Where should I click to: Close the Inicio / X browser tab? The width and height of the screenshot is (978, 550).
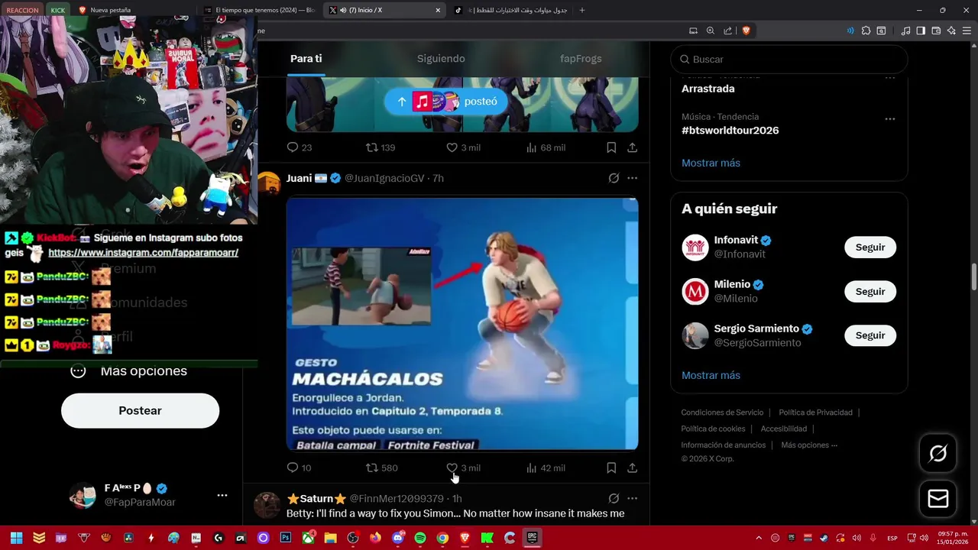[438, 10]
